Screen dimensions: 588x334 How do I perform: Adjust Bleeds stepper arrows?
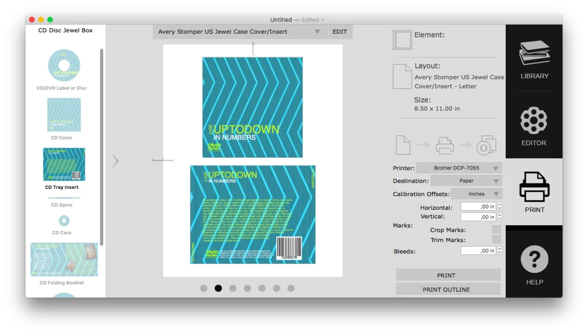500,250
